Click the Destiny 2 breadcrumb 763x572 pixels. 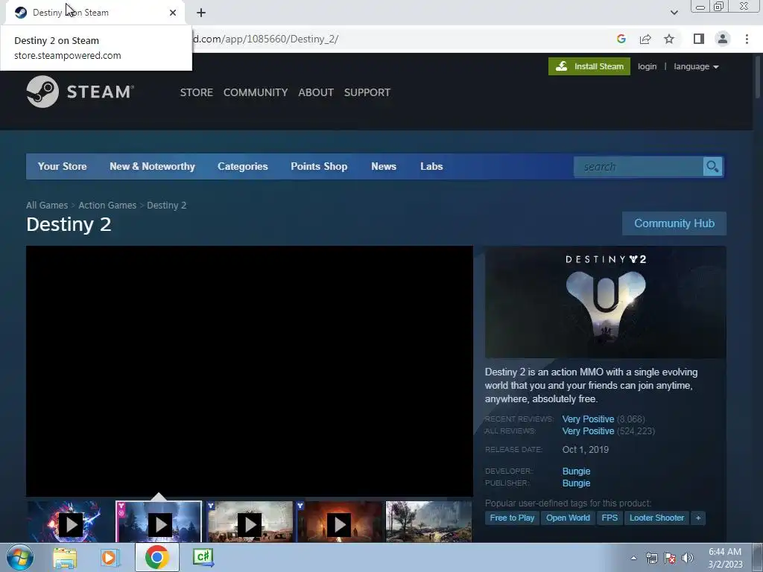coord(166,206)
